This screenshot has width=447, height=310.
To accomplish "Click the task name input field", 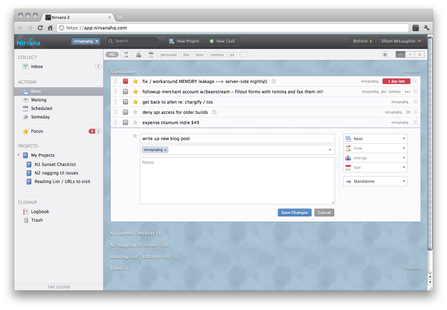I will click(x=237, y=139).
